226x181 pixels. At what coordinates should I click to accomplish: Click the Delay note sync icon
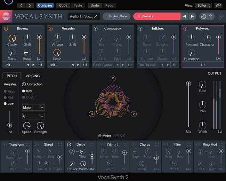(x=72, y=152)
